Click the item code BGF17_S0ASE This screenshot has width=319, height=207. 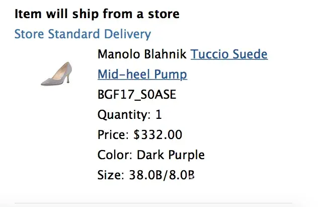pos(137,95)
